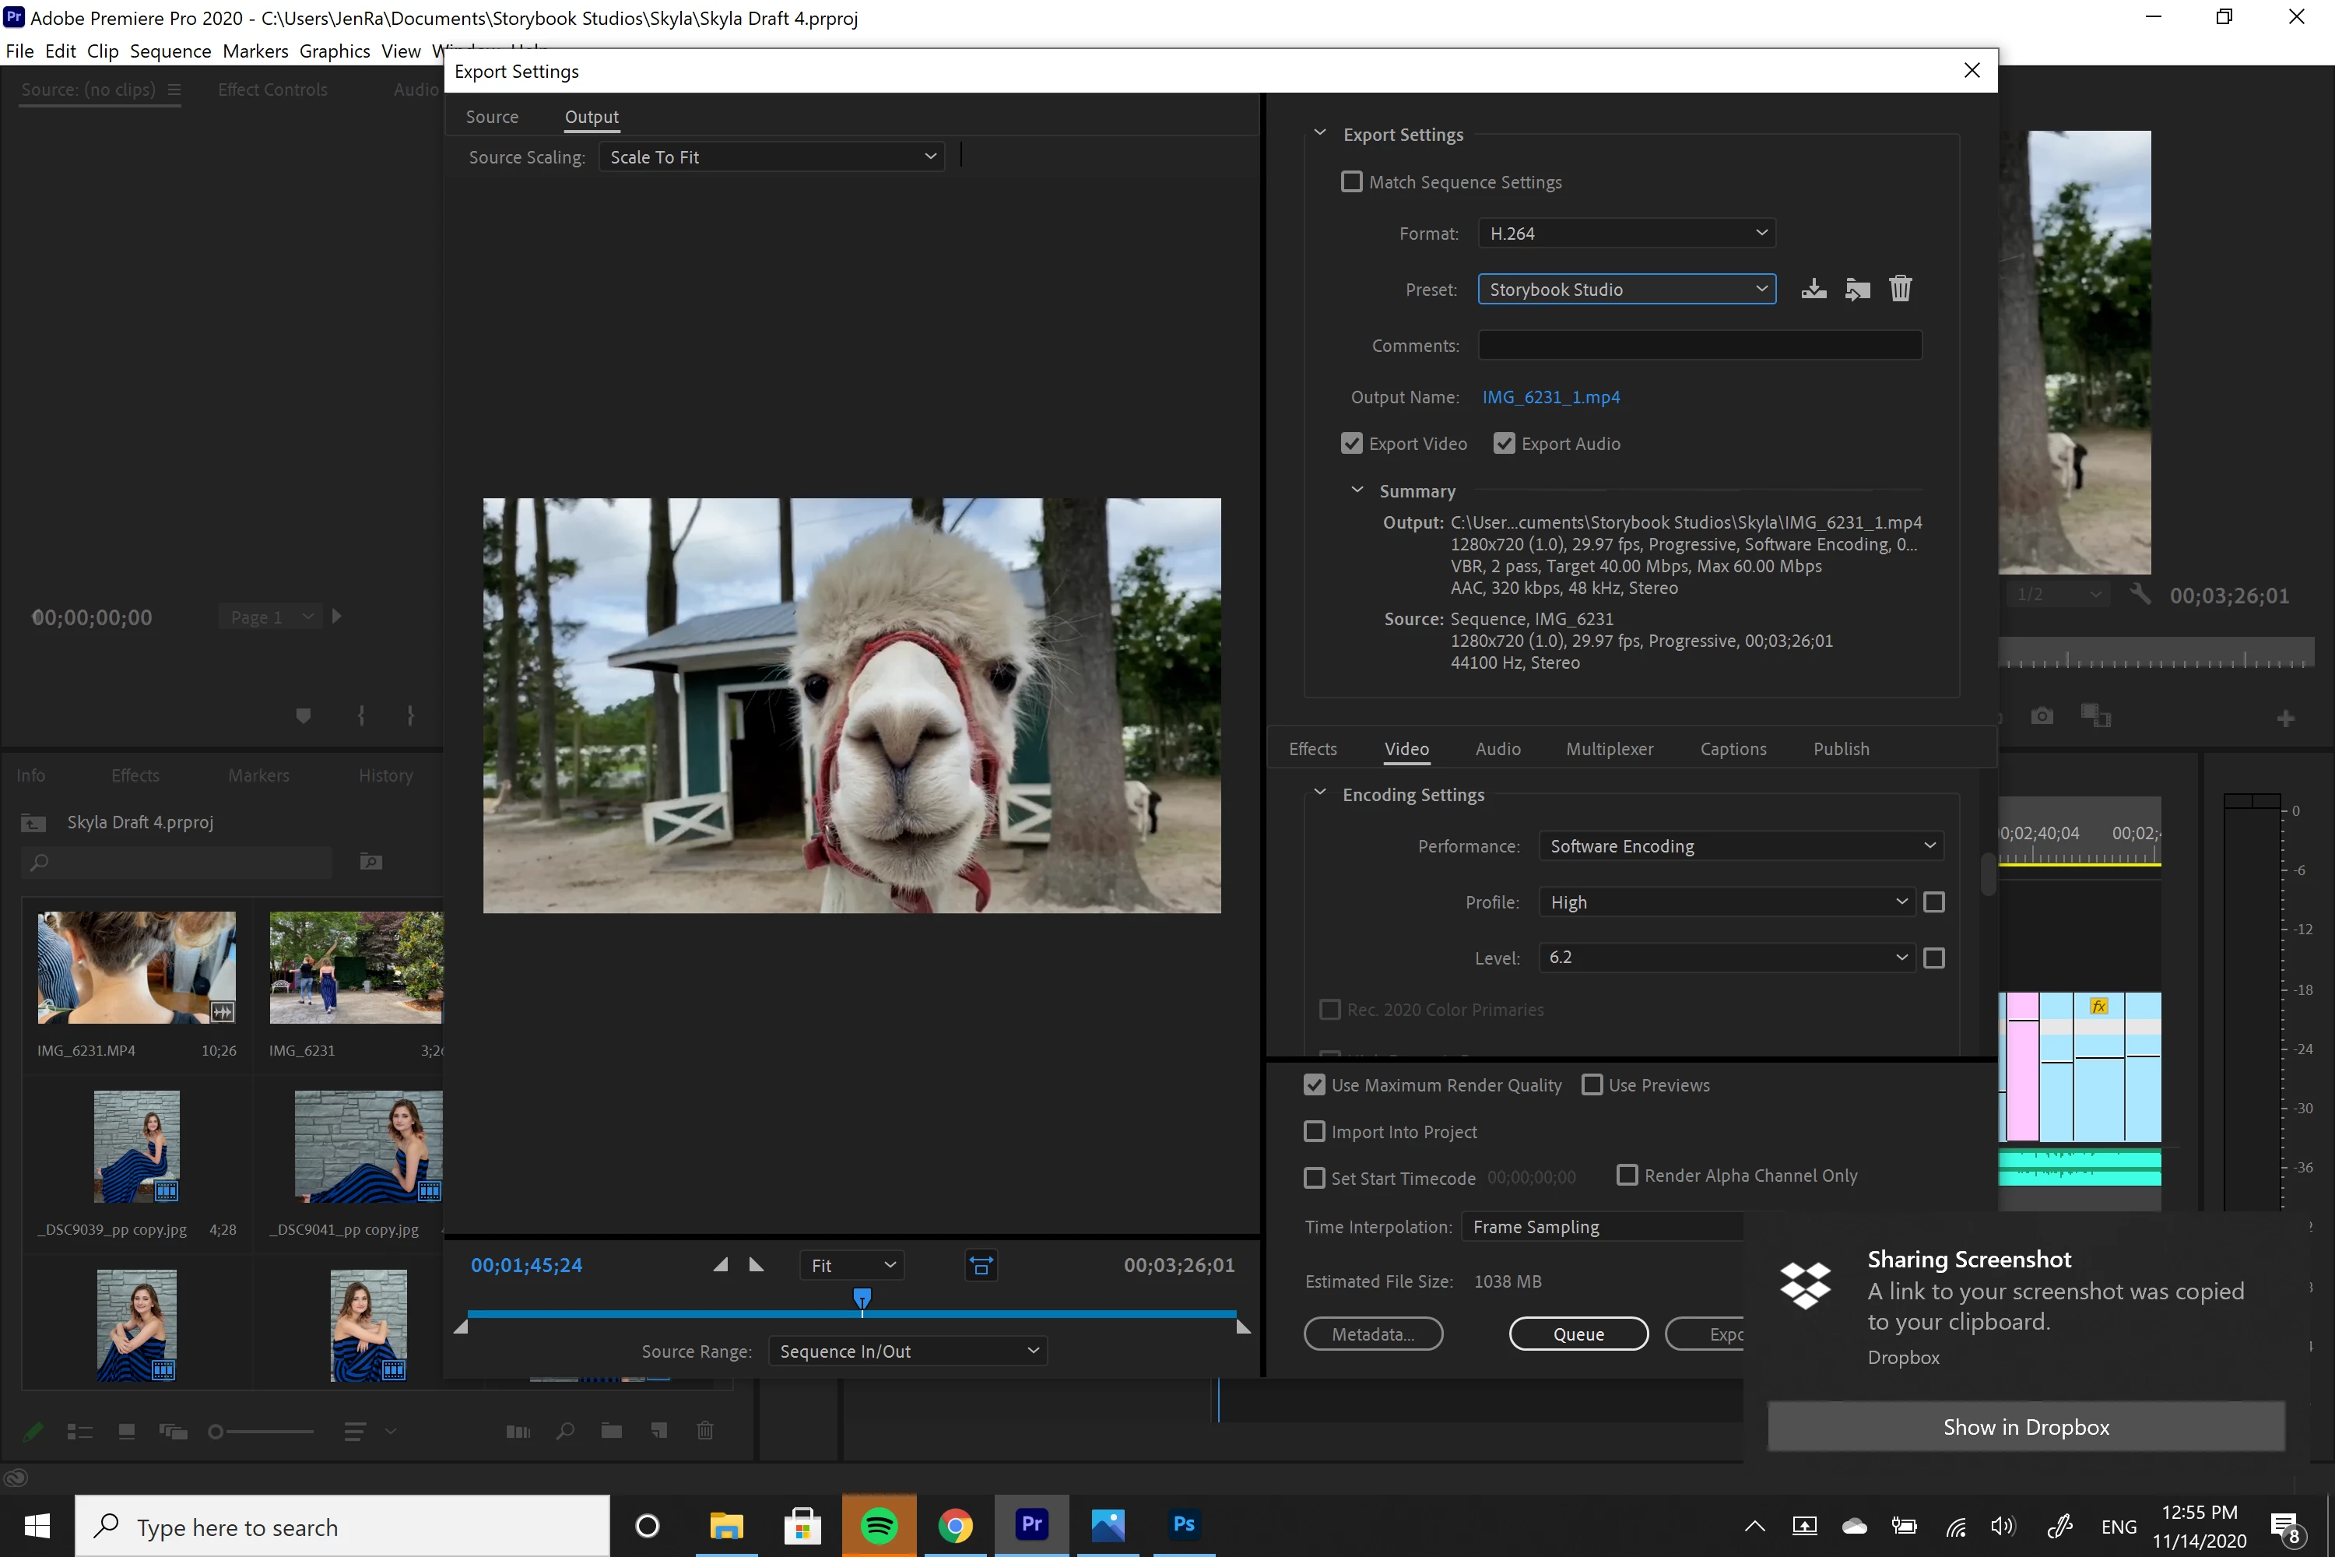Click the Delete Preset trash icon
This screenshot has height=1557, width=2335.
[x=1899, y=289]
